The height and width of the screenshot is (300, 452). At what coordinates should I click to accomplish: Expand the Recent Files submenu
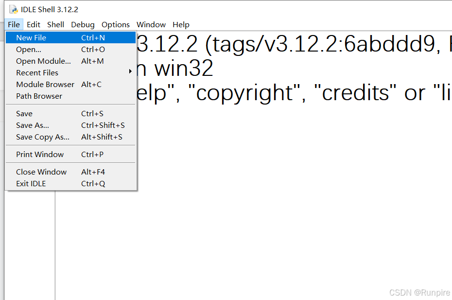coord(70,73)
